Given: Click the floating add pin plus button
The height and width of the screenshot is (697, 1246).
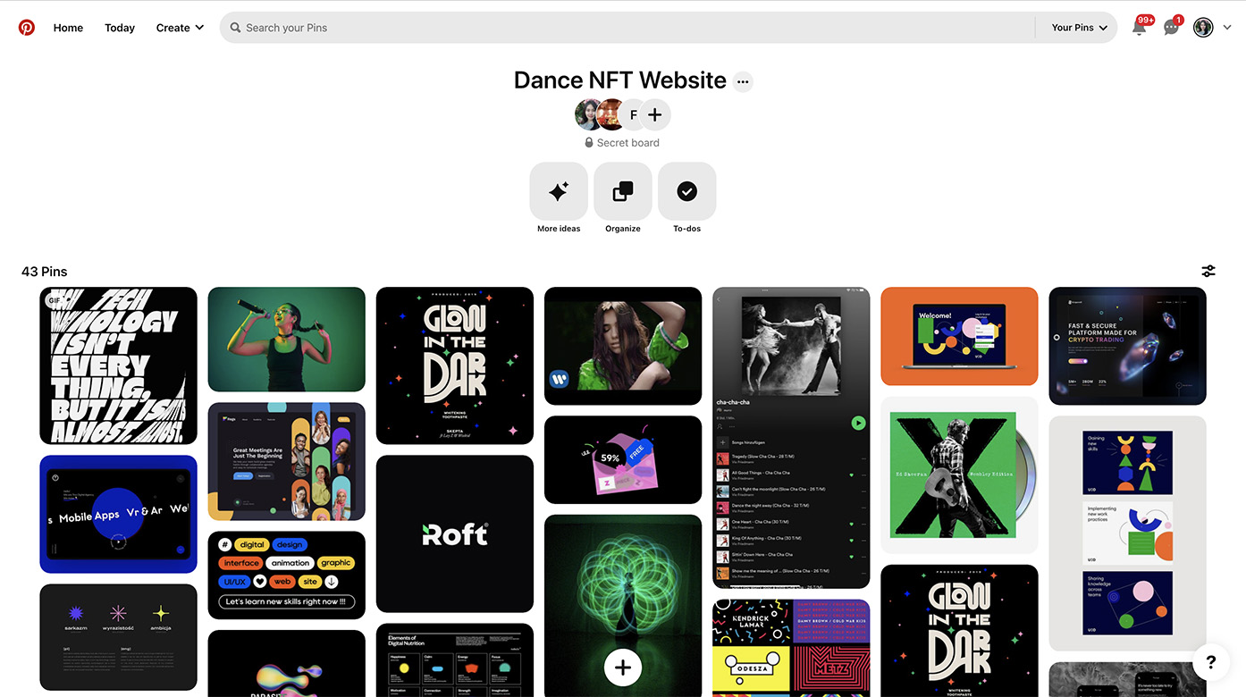Looking at the screenshot, I should click(623, 667).
